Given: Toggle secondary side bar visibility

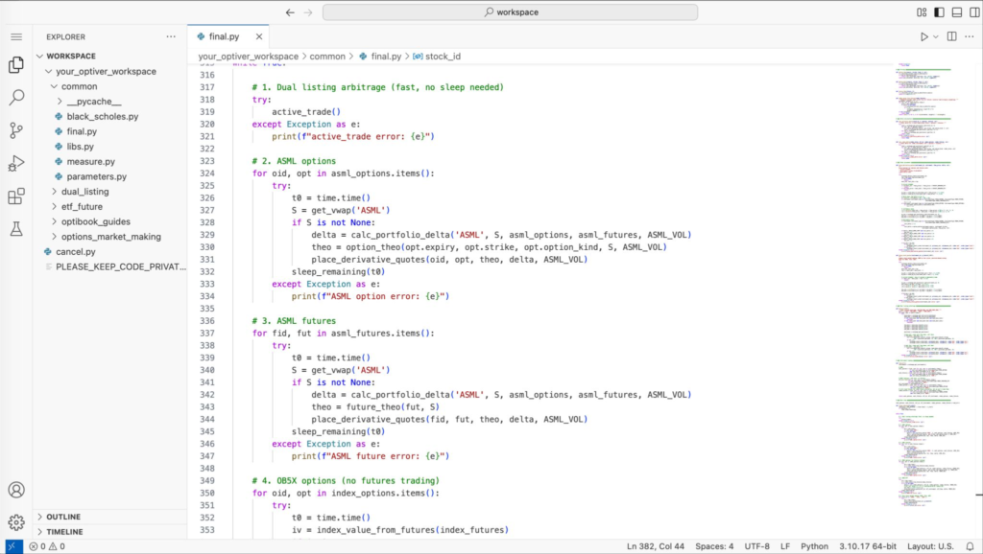Looking at the screenshot, I should tap(974, 12).
